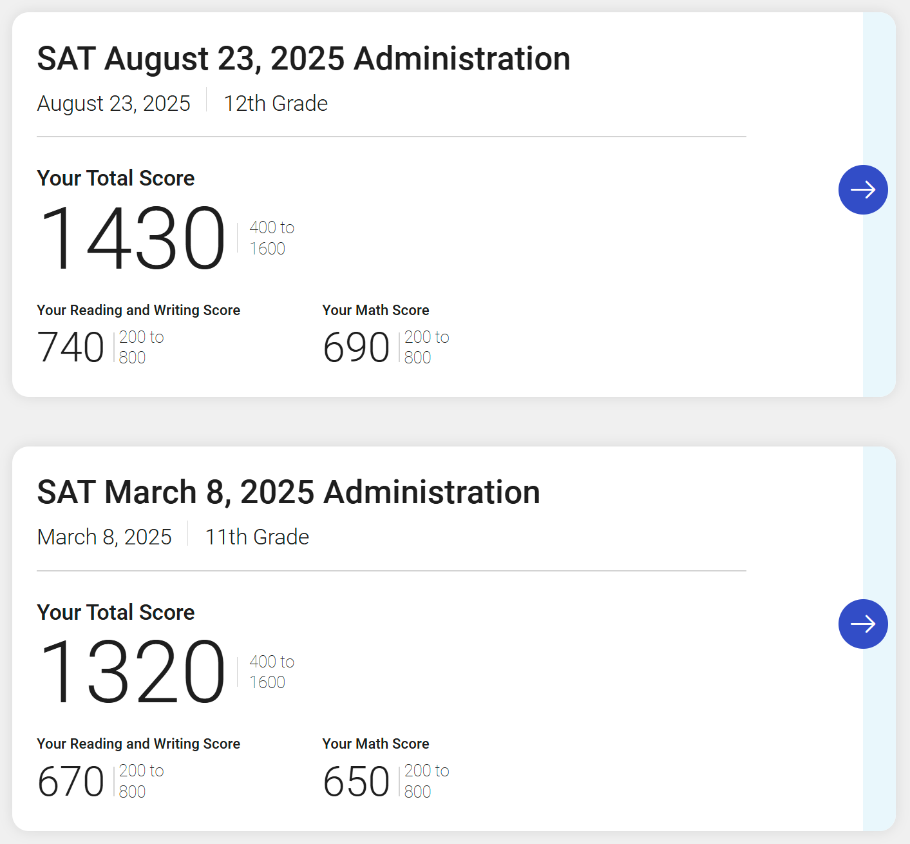Click Reading and Writing Score label in March card
The width and height of the screenshot is (910, 844).
point(138,743)
